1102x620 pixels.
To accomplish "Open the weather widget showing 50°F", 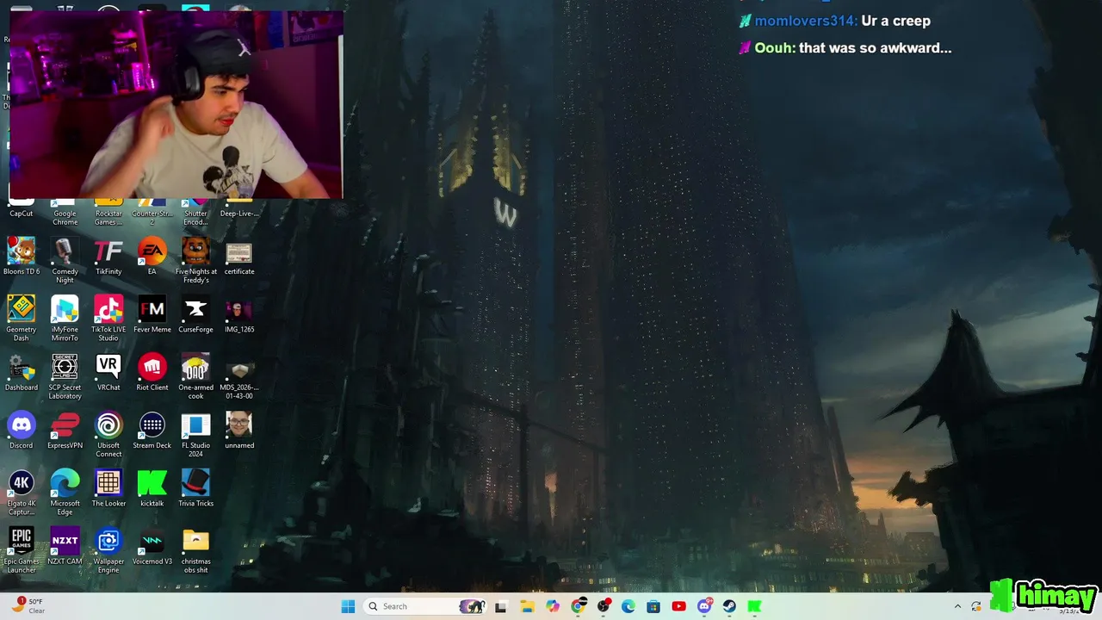I will (28, 606).
